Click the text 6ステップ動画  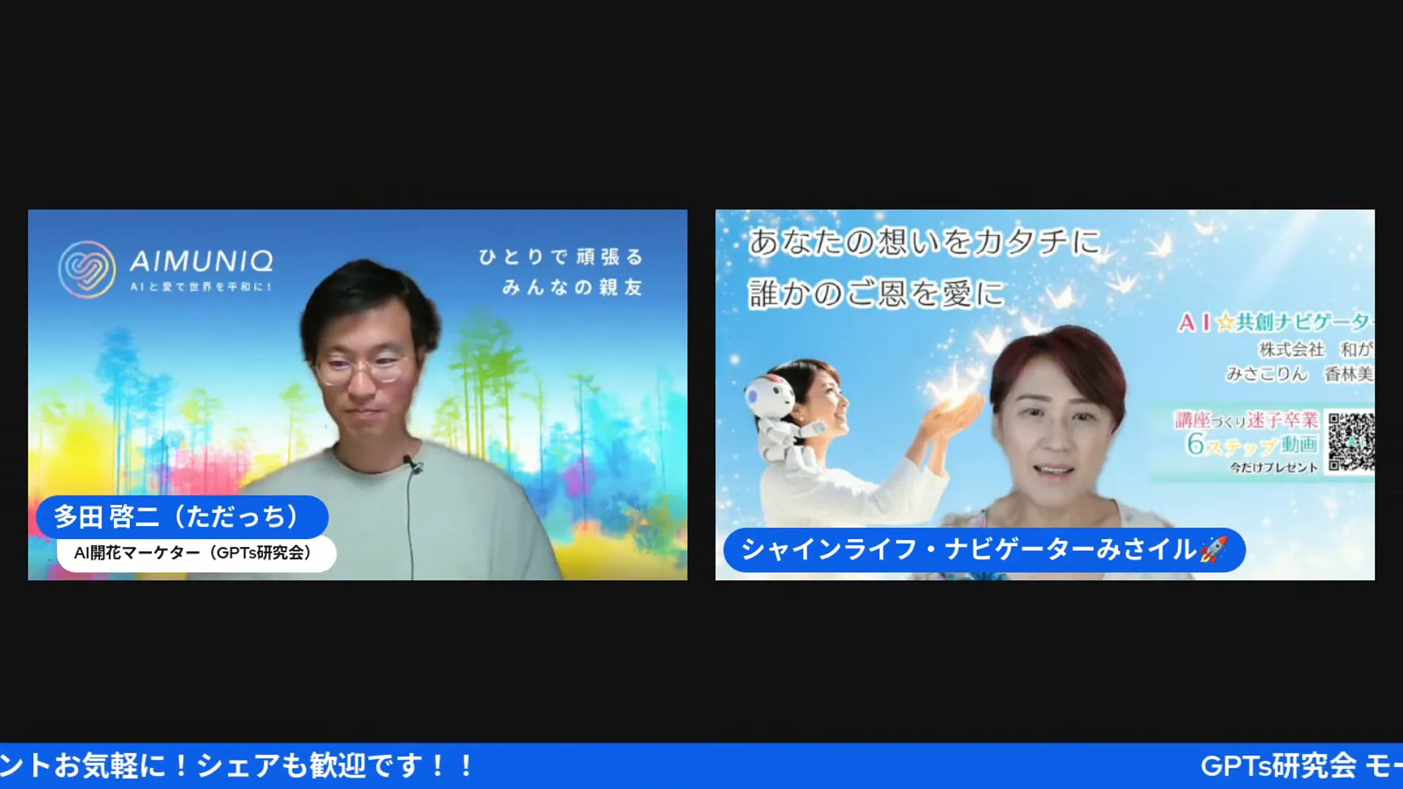click(x=1252, y=443)
